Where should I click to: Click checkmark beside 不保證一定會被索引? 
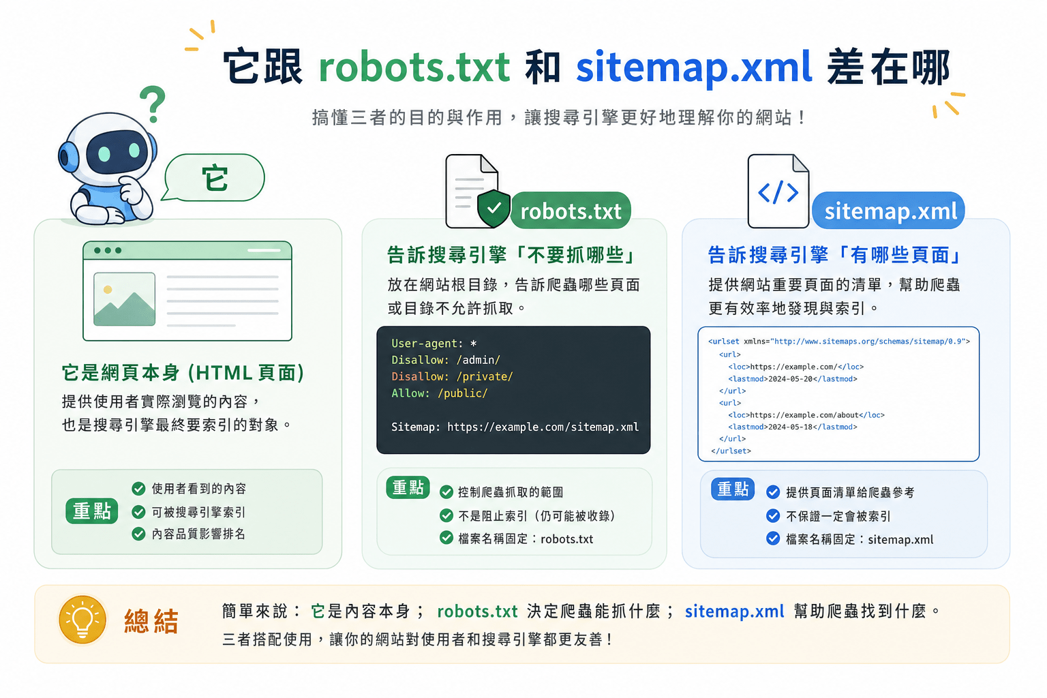click(773, 515)
